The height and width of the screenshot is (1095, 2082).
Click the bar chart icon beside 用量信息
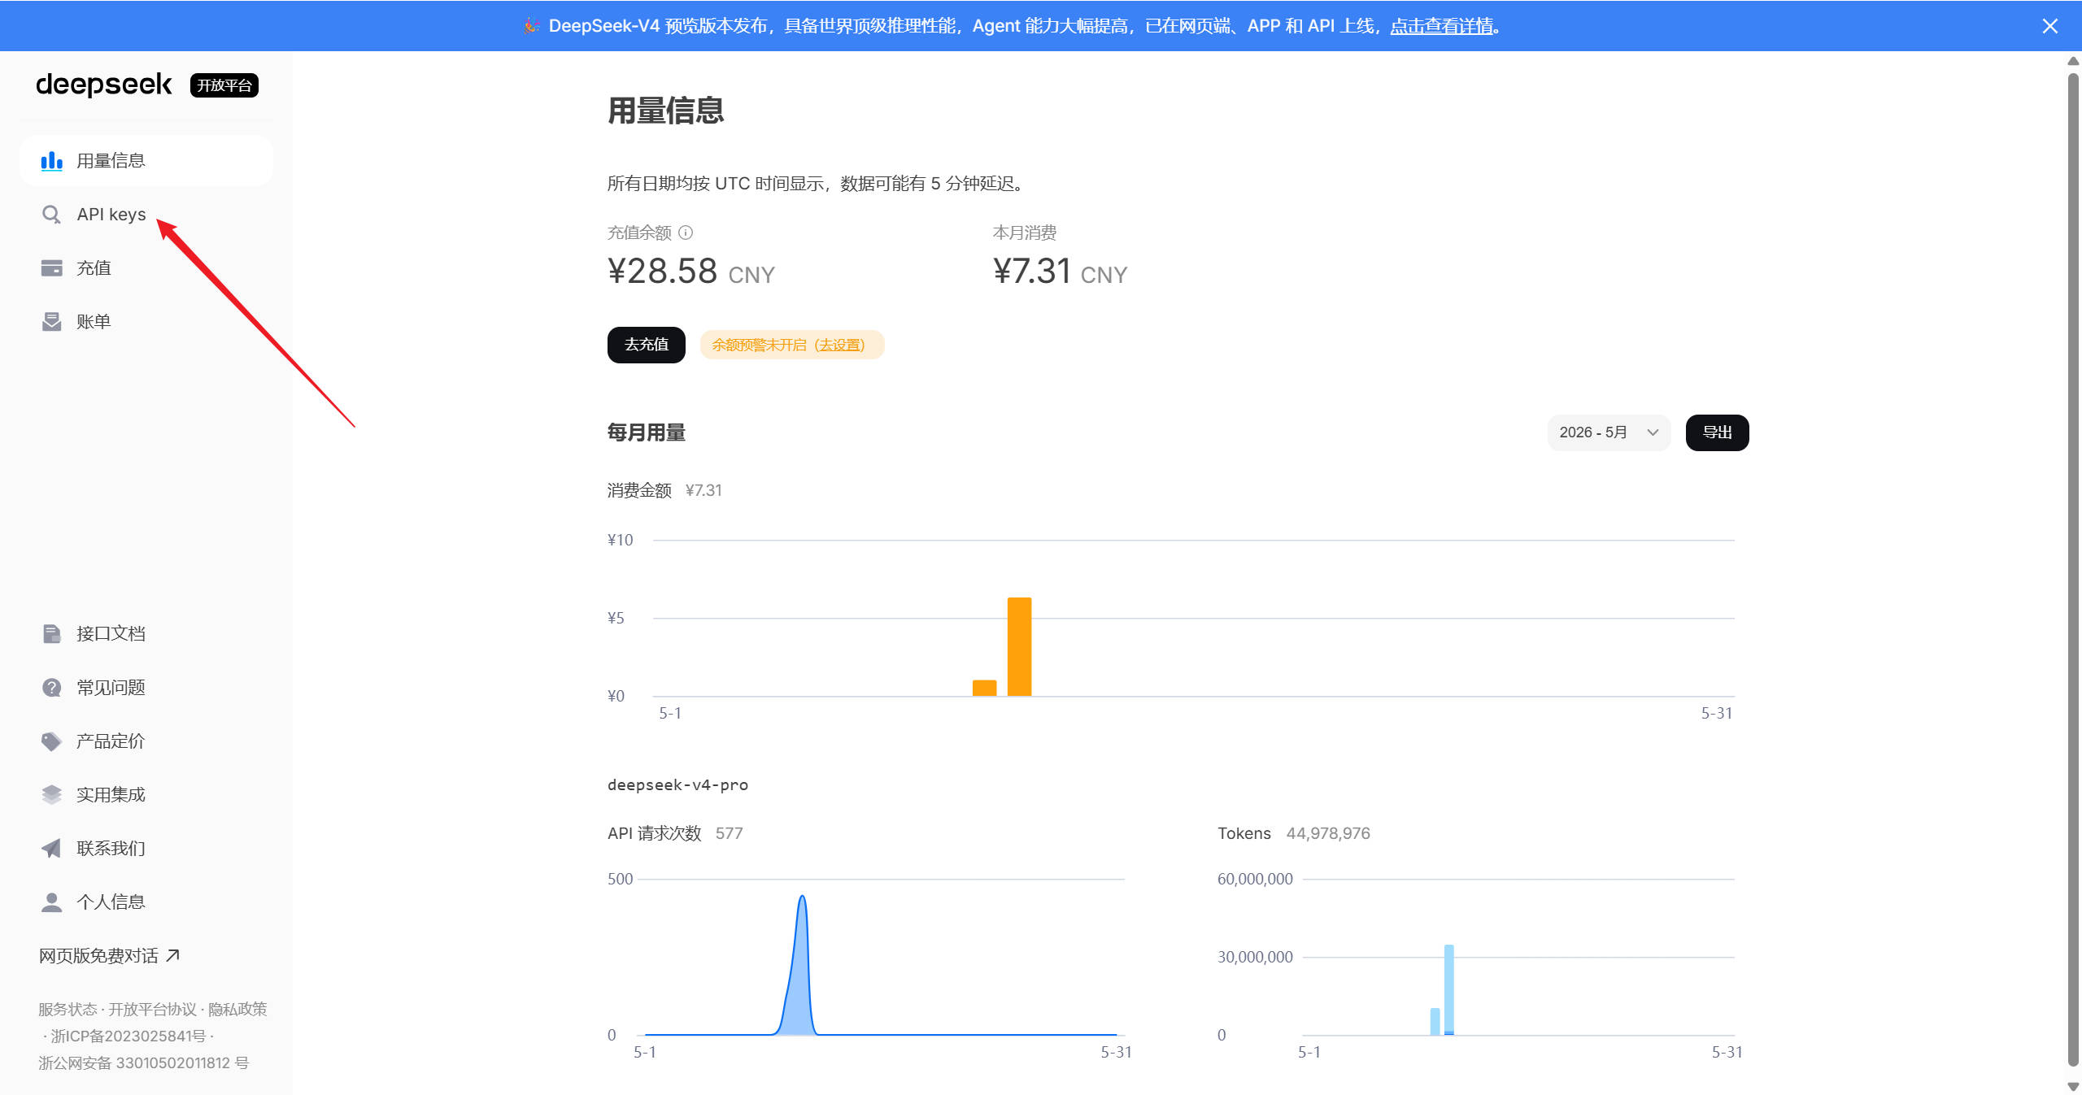coord(51,161)
